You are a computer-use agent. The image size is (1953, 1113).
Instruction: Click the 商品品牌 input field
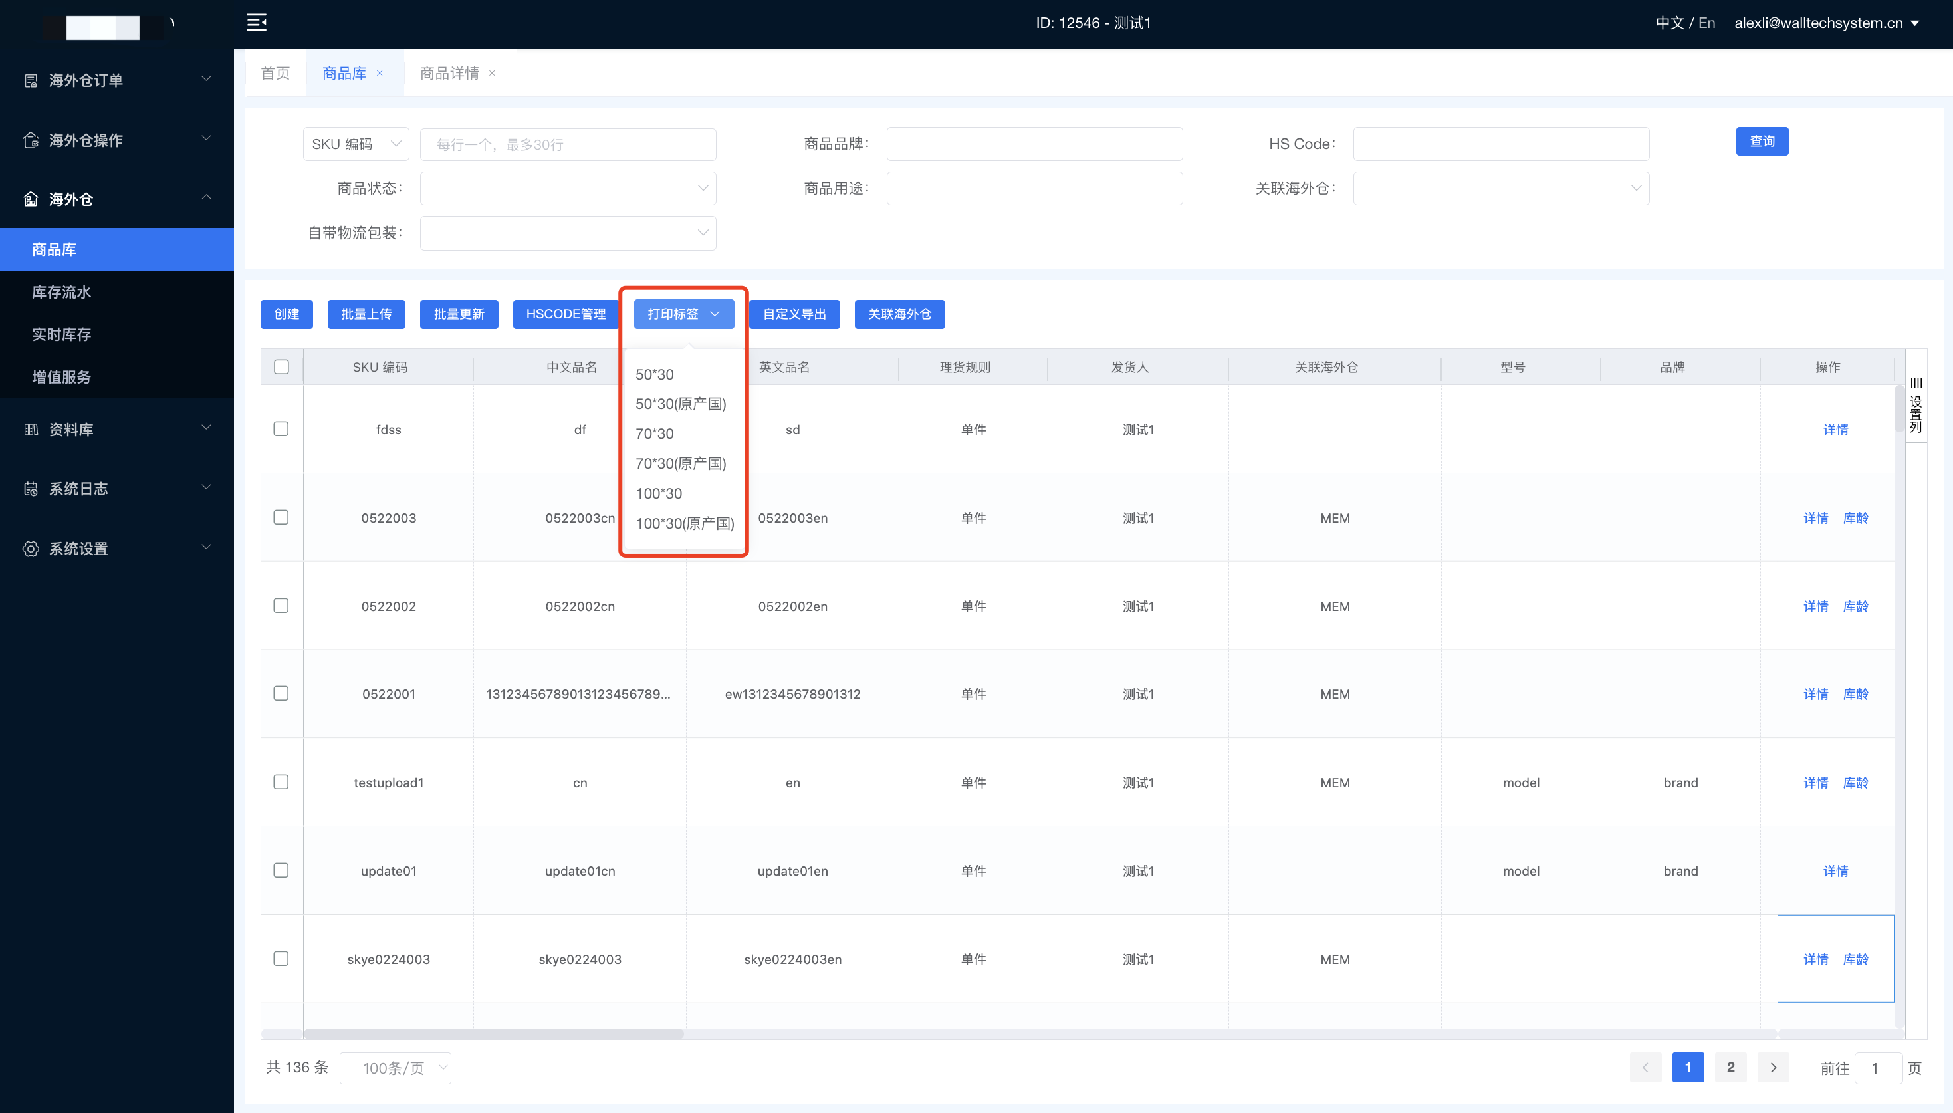tap(1034, 144)
